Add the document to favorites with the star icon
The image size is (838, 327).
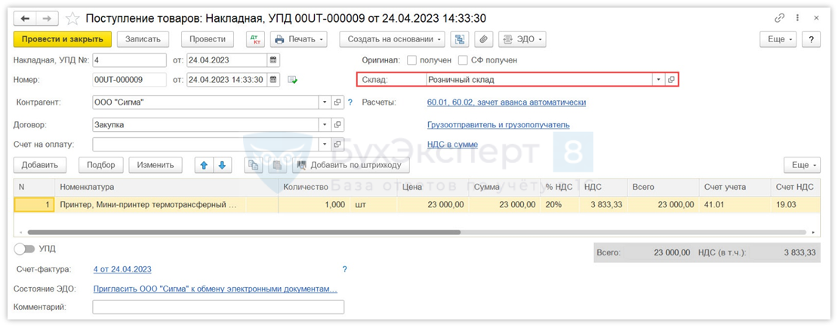tap(72, 18)
